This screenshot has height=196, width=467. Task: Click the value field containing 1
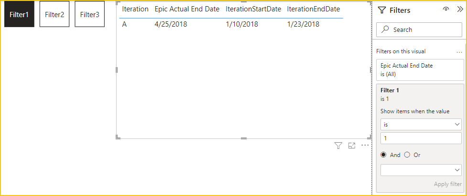pos(421,138)
